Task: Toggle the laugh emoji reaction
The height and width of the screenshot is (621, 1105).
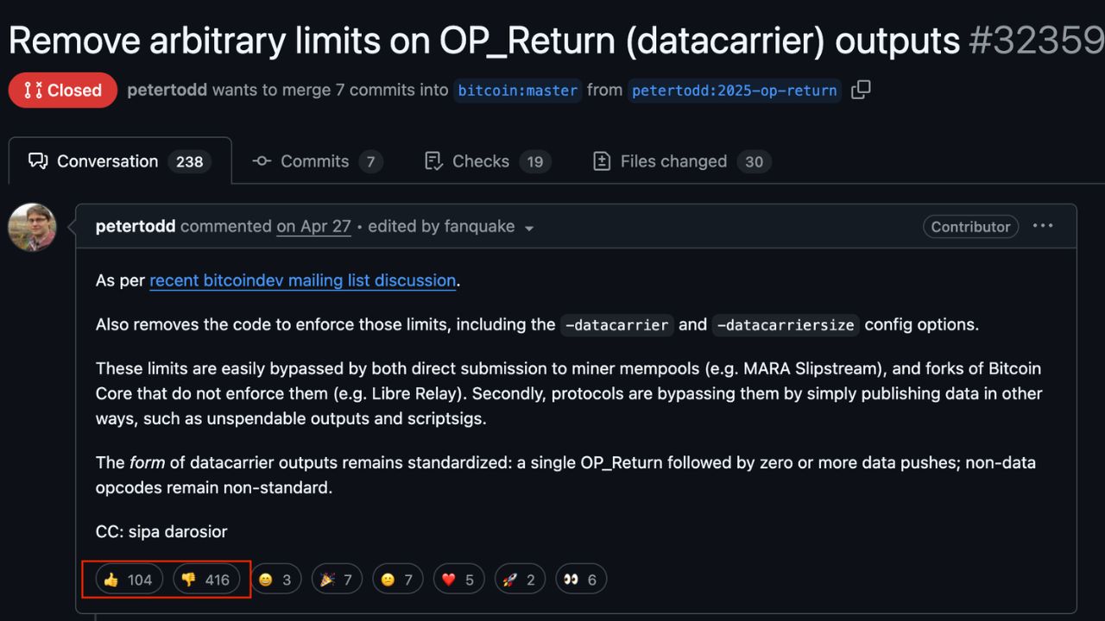Action: (276, 580)
